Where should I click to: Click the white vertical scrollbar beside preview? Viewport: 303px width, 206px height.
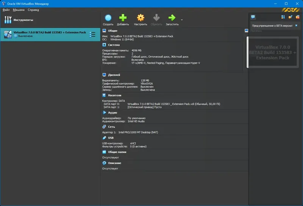coord(247,52)
